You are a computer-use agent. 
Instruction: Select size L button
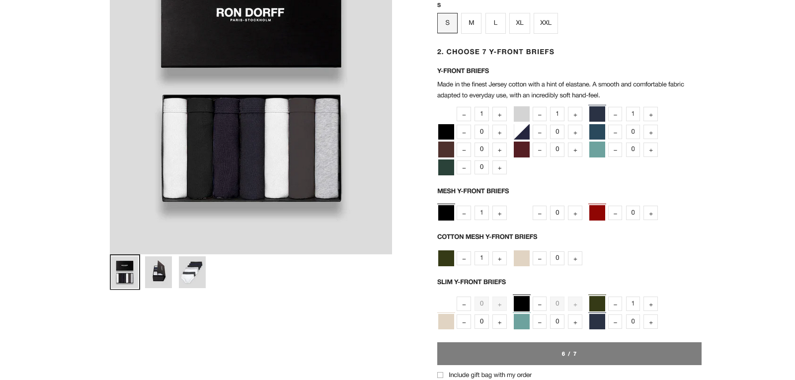(x=495, y=23)
